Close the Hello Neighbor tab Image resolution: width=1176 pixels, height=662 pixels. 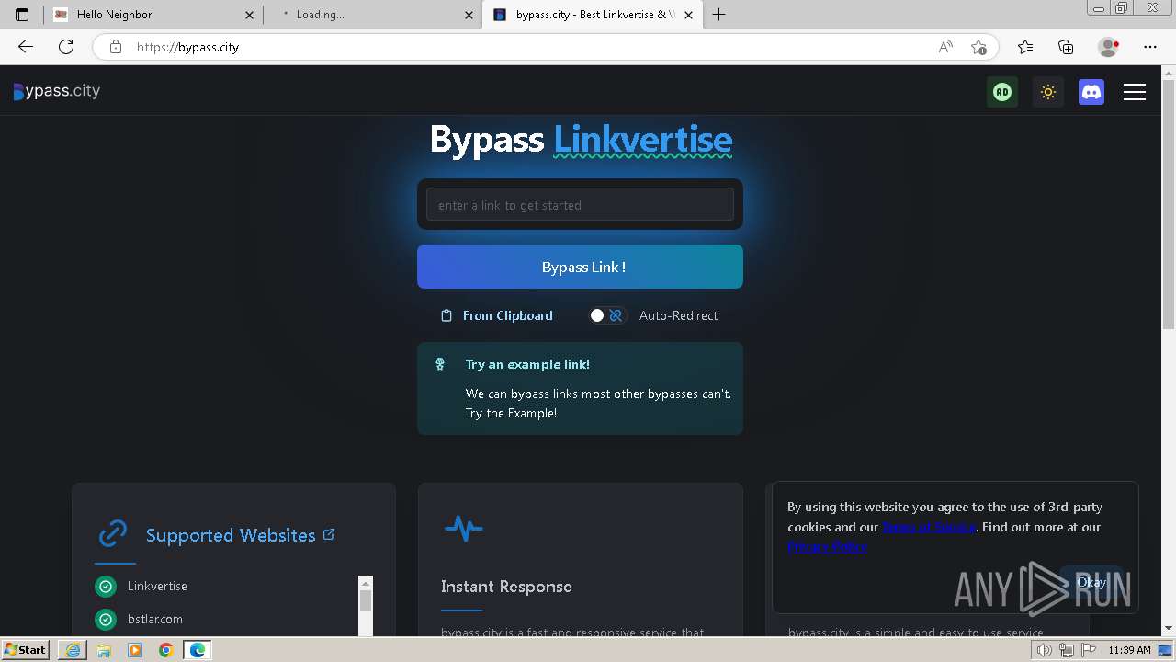tap(249, 15)
